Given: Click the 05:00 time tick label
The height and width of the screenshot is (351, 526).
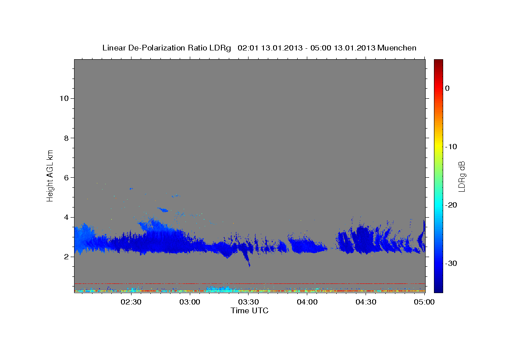Looking at the screenshot, I should point(424,302).
